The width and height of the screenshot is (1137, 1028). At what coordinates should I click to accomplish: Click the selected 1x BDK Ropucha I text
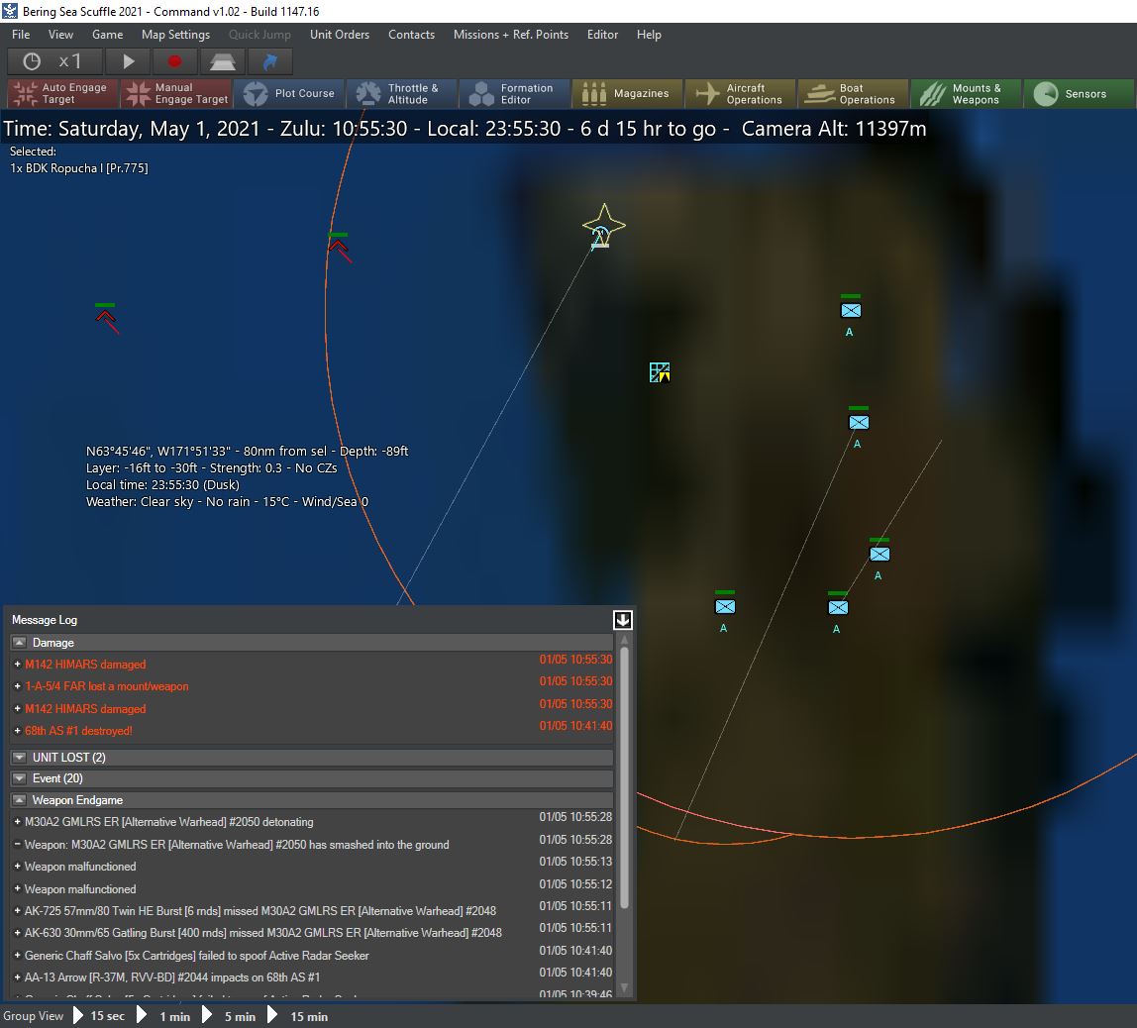(79, 168)
